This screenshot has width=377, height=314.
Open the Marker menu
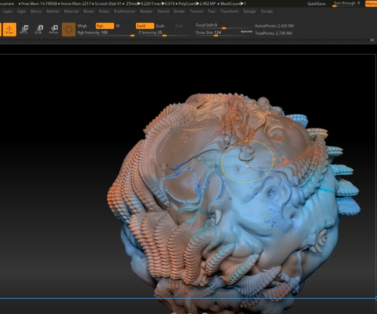53,11
